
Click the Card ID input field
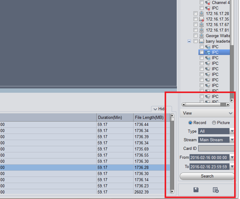point(216,148)
